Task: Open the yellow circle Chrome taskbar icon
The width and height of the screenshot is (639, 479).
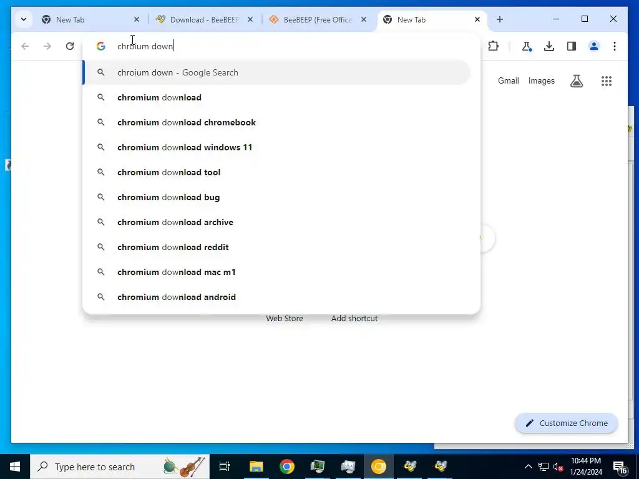Action: (379, 467)
